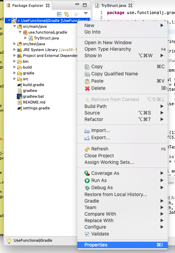
Task: Open the Run As submenu
Action: pyautogui.click(x=122, y=180)
